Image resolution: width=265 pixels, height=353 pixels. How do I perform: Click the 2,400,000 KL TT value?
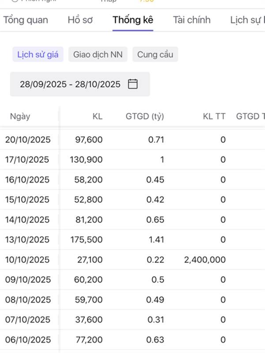(x=204, y=259)
